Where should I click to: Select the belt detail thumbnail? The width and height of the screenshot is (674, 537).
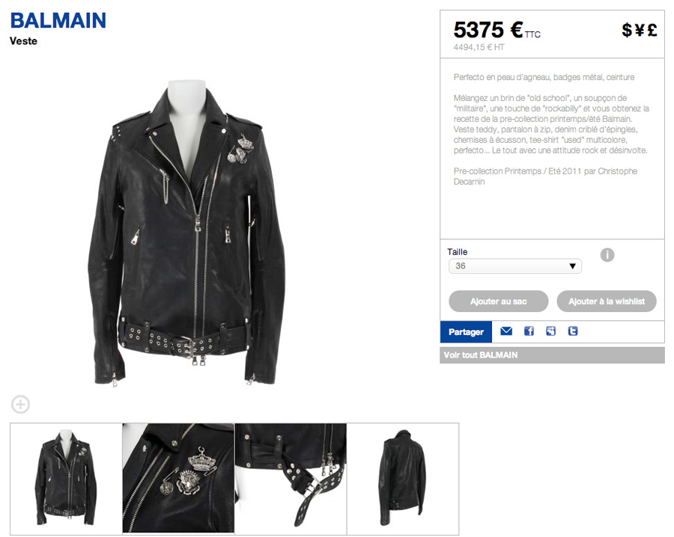291,479
